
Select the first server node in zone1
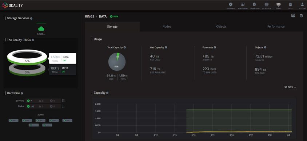coord(13,120)
